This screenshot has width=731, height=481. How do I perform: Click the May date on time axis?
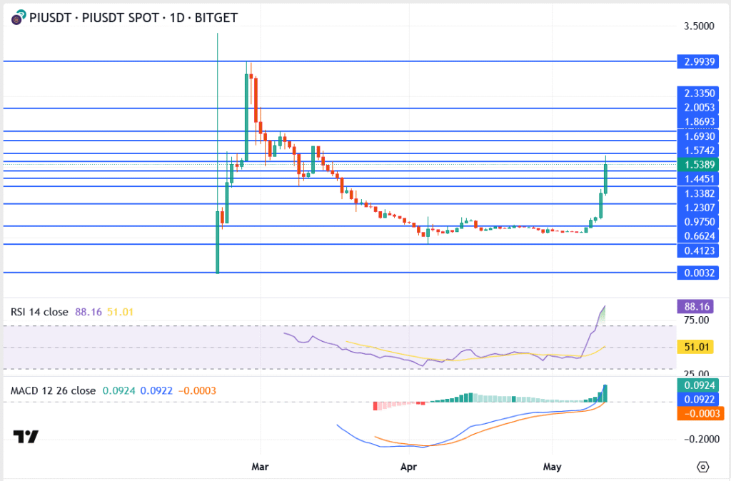coord(553,467)
